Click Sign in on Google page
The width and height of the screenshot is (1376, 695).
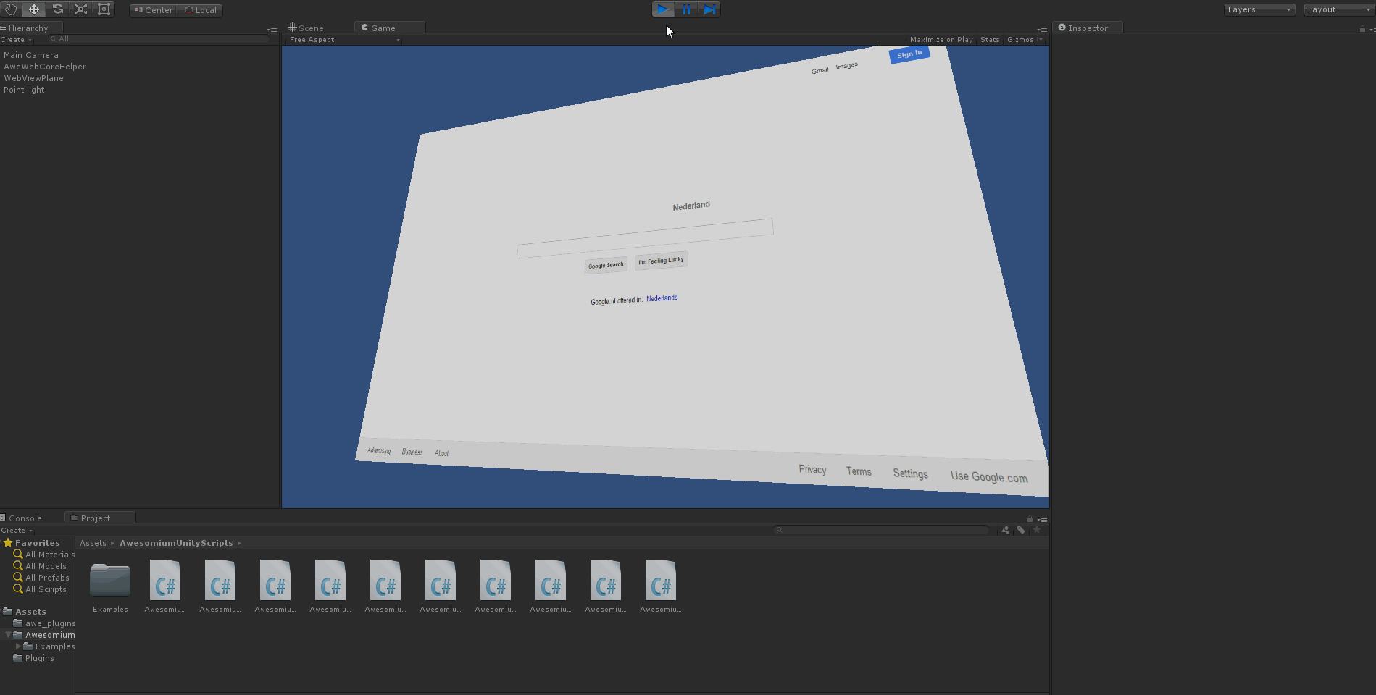pos(909,54)
